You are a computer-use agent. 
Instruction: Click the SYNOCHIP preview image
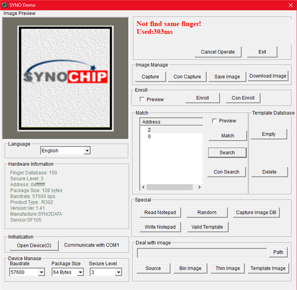(x=66, y=78)
